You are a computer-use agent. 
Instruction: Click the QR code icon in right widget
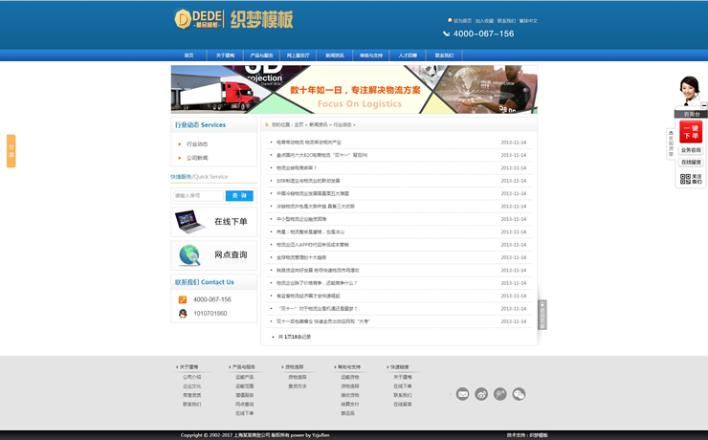685,179
